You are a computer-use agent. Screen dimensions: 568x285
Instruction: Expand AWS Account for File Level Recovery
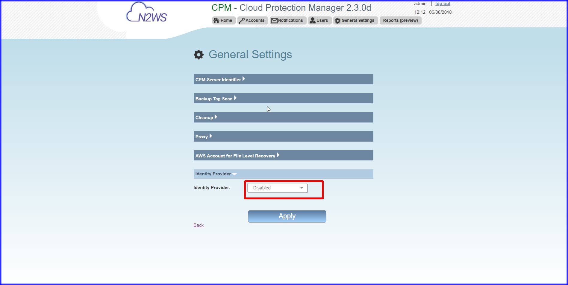(x=283, y=155)
